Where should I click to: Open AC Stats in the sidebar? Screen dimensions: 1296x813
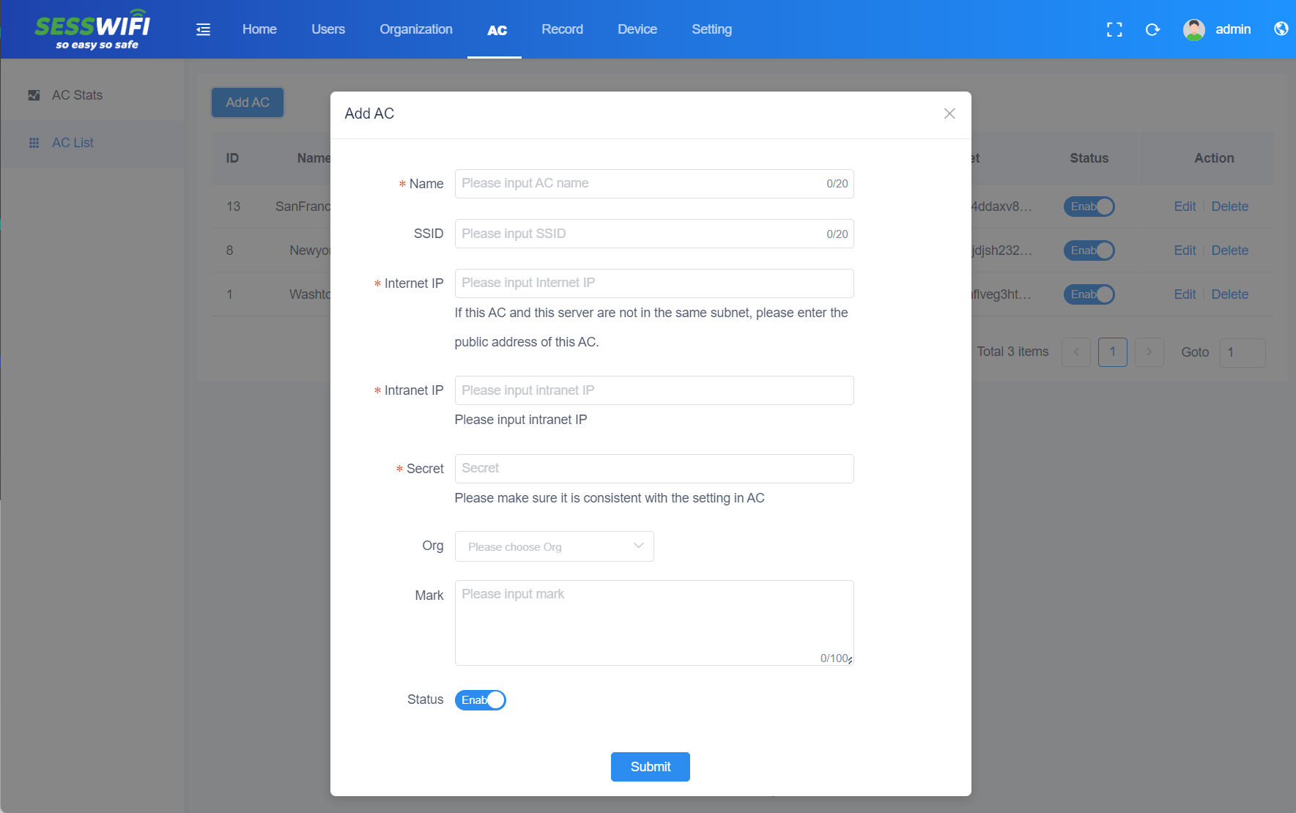tap(92, 95)
